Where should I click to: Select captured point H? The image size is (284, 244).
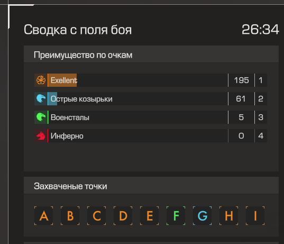tap(229, 216)
